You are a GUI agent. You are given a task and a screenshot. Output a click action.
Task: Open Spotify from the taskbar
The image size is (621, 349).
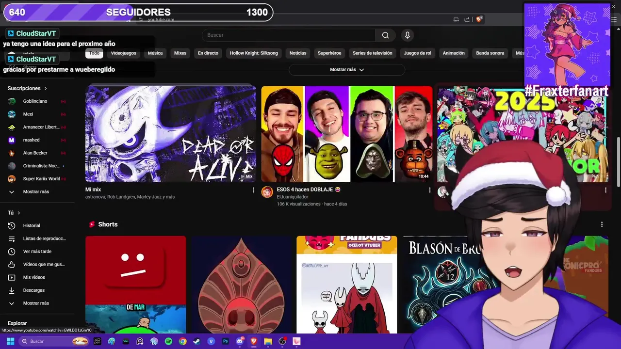pyautogui.click(x=168, y=341)
